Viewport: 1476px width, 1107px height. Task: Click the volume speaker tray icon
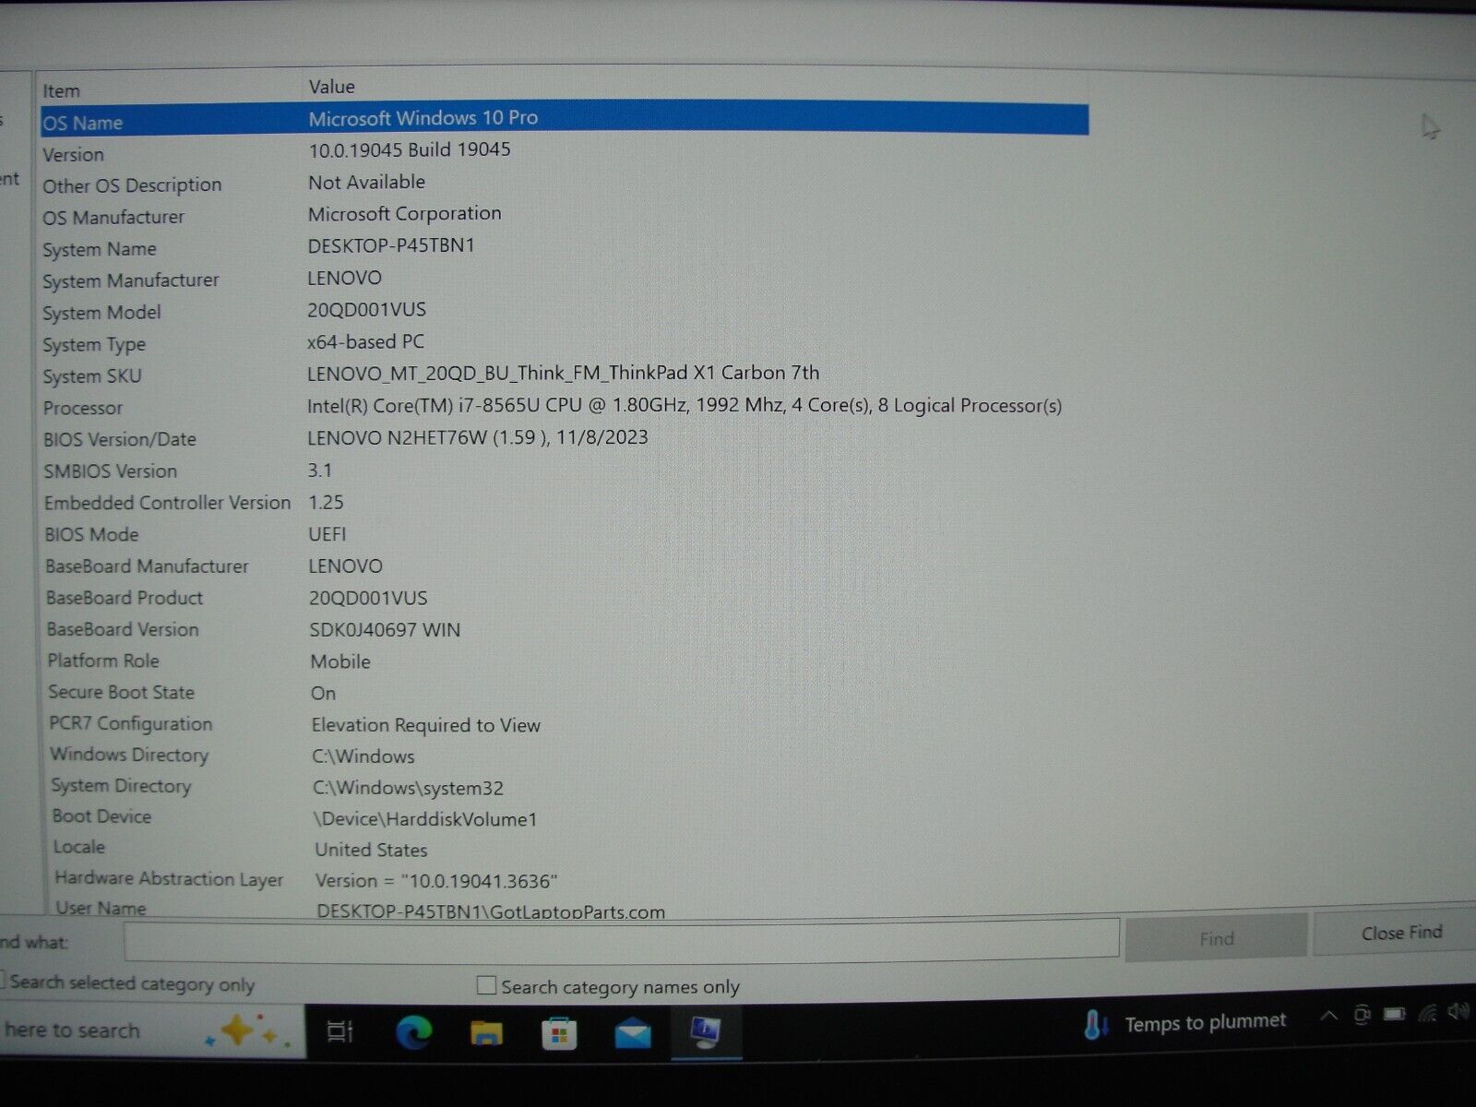pyautogui.click(x=1458, y=1012)
